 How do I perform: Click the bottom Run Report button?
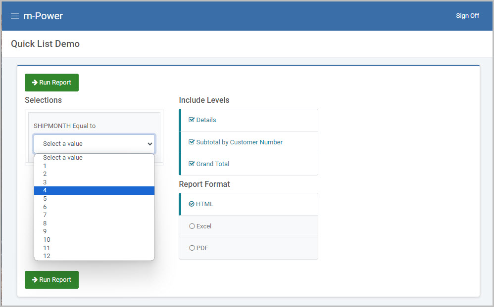pos(51,280)
